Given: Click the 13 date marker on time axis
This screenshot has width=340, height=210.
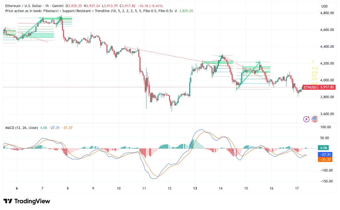Looking at the screenshot, I should 195,188.
